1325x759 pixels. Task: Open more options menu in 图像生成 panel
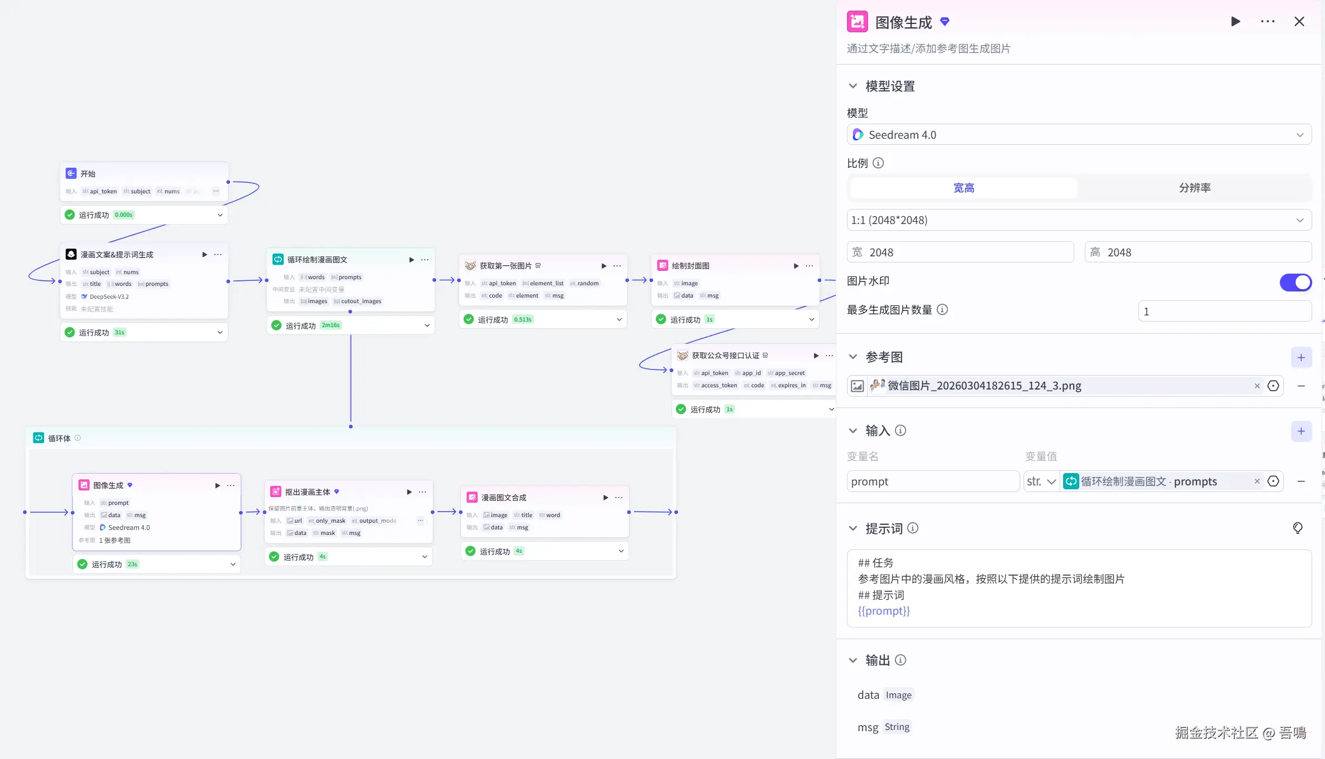(x=1268, y=22)
